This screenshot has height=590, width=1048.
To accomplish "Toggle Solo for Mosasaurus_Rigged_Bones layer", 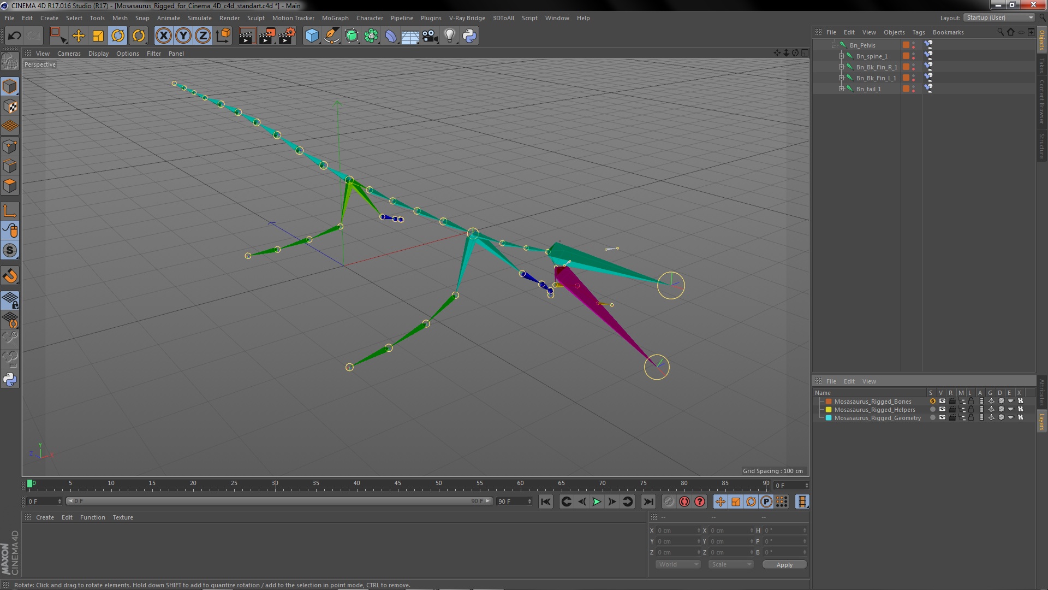I will (x=933, y=402).
